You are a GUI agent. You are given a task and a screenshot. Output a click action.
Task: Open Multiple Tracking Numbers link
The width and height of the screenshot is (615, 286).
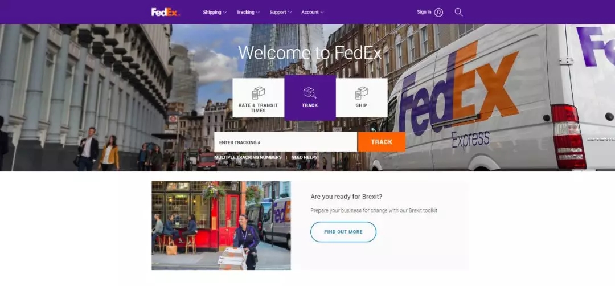point(248,157)
